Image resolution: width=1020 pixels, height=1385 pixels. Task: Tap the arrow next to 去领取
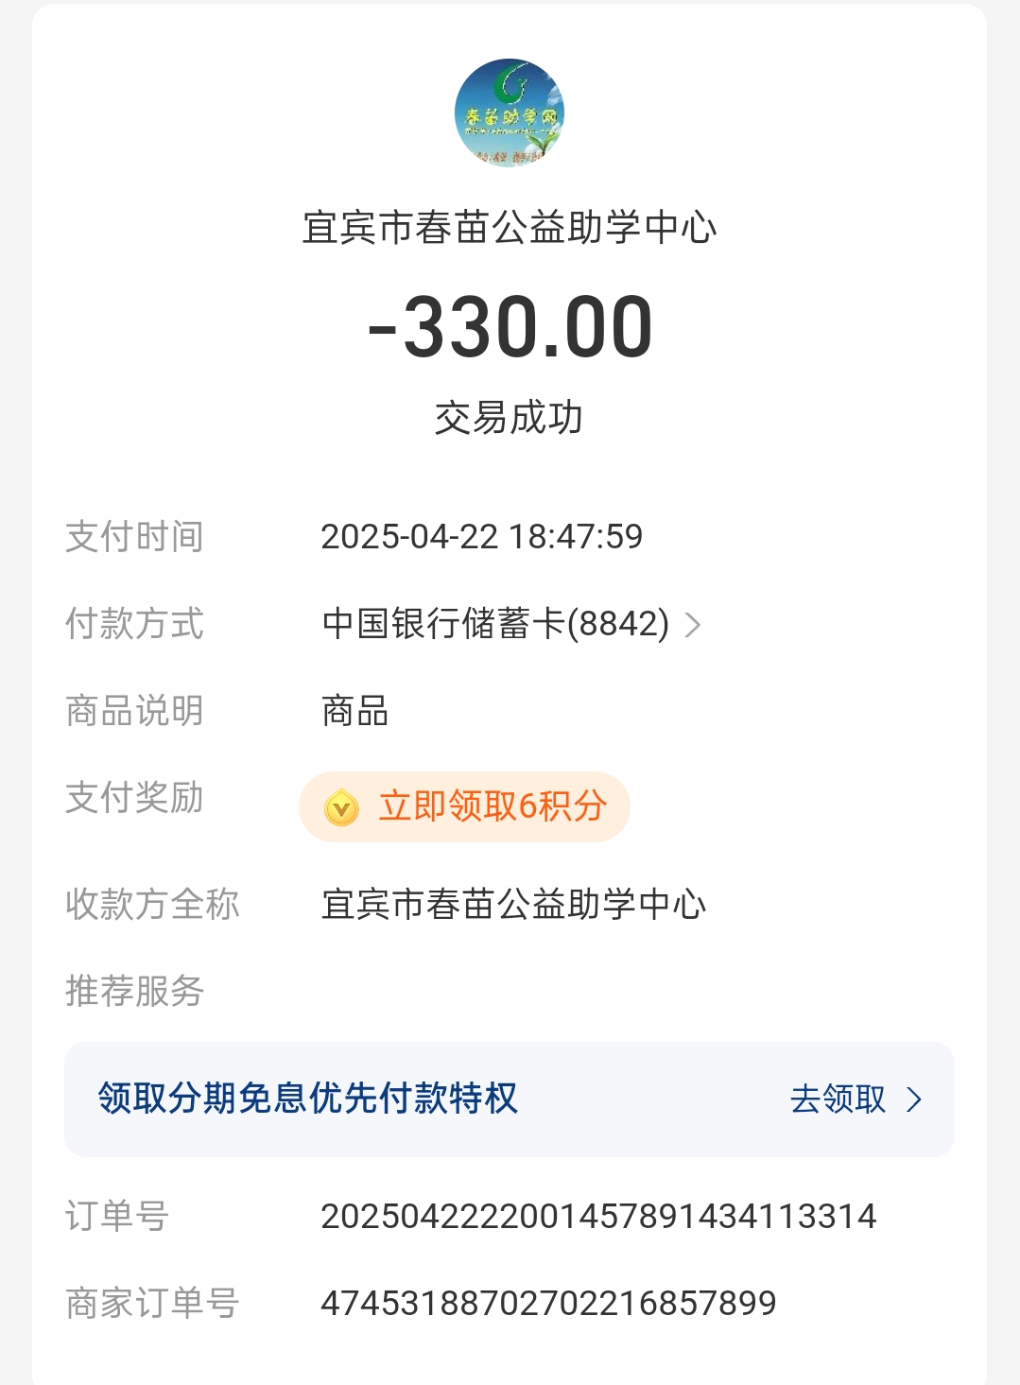click(913, 1099)
